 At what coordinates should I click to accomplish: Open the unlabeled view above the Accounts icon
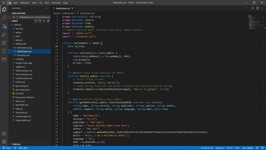pos(4,59)
